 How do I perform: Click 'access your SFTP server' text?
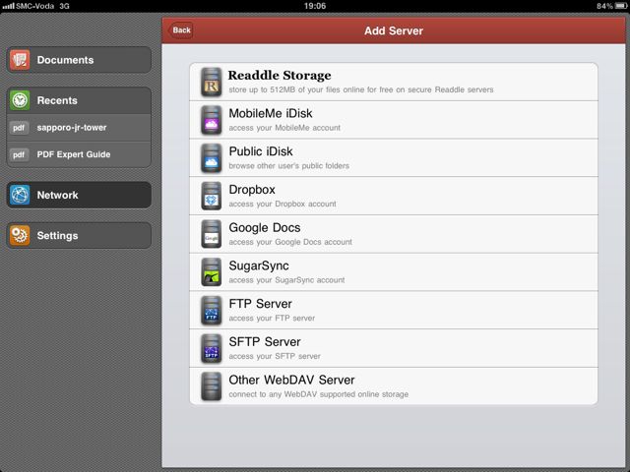click(275, 357)
